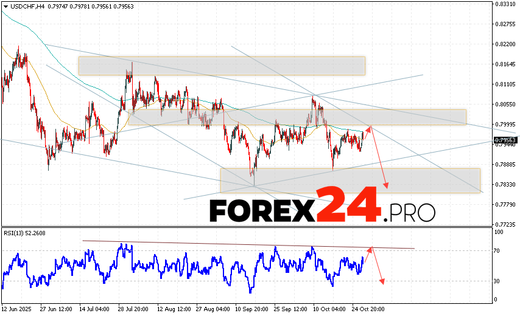The height and width of the screenshot is (316, 520).
Task: Click the 12 Jun 2025 date label
Action: [x=18, y=308]
